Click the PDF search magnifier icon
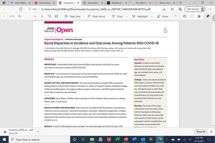Screen dimensions: 215x143 click(x=20, y=16)
